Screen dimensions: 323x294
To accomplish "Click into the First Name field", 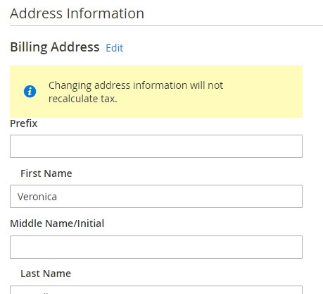I will click(x=156, y=196).
